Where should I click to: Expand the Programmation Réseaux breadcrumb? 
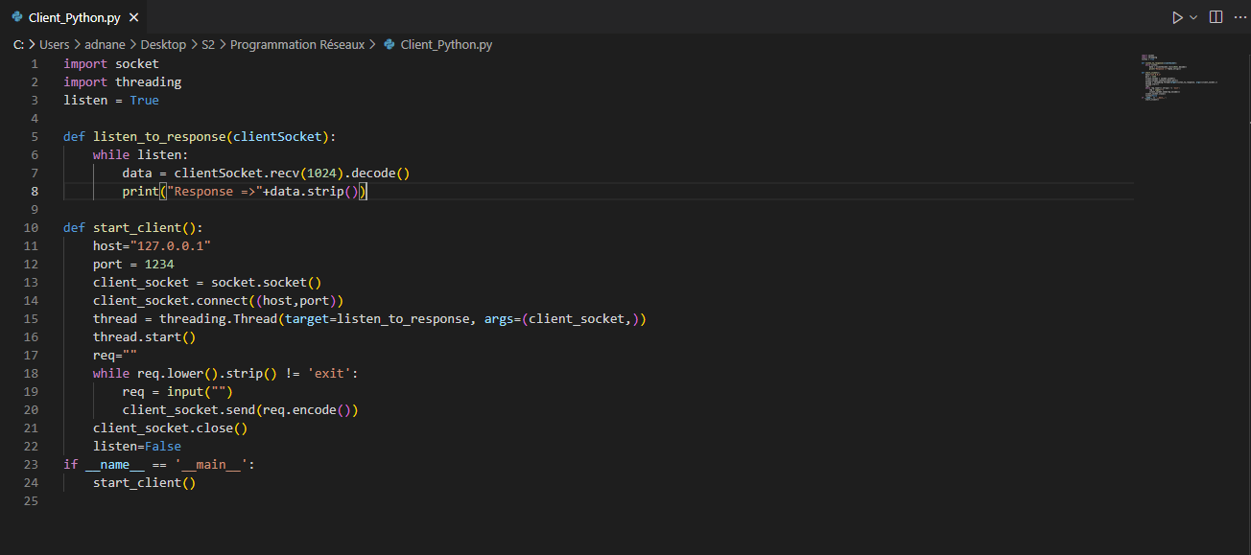pyautogui.click(x=297, y=44)
